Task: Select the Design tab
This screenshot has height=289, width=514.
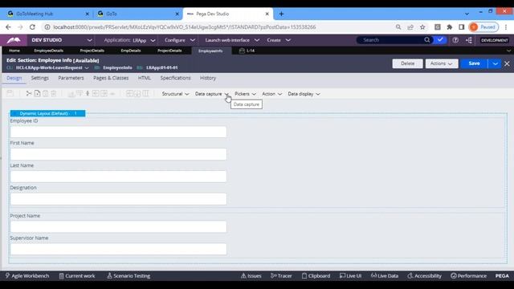Action: 14,78
